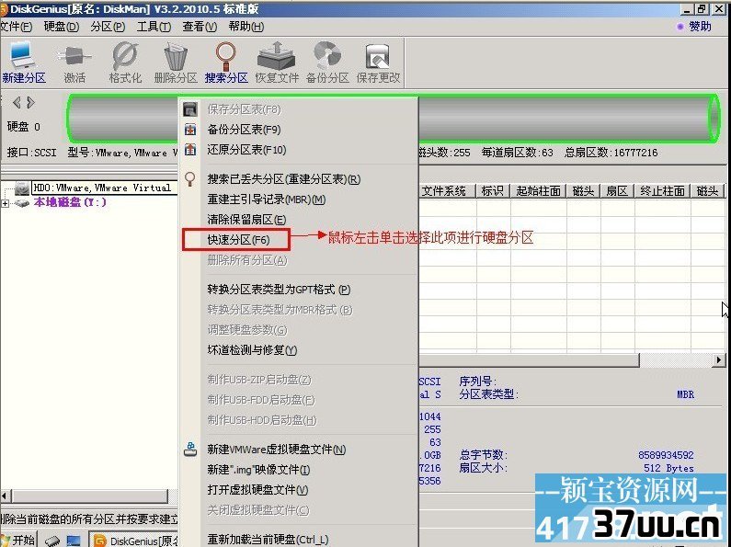Select 转换分区表类型为GPT格式 (P)
This screenshot has height=547, width=731.
coord(298,290)
